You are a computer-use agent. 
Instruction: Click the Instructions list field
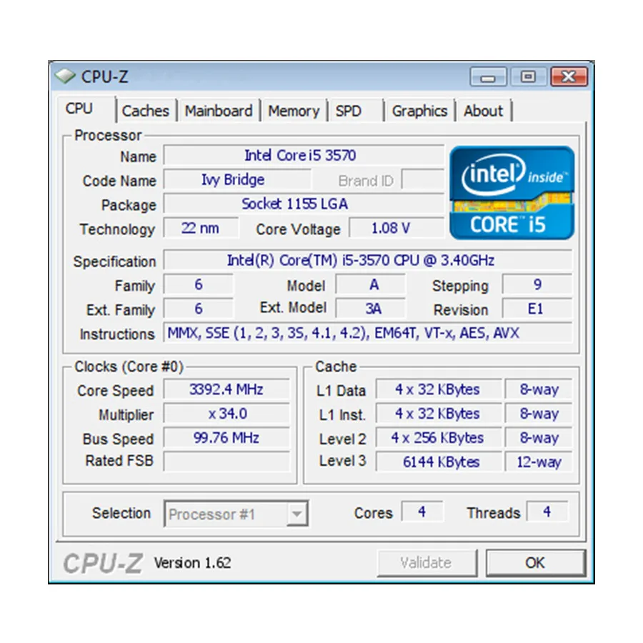(368, 333)
